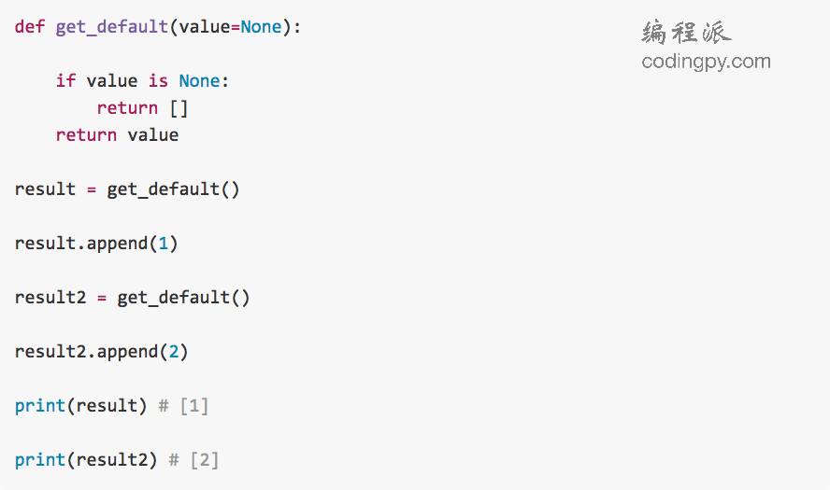Click get_default in the function definition line

click(x=112, y=27)
